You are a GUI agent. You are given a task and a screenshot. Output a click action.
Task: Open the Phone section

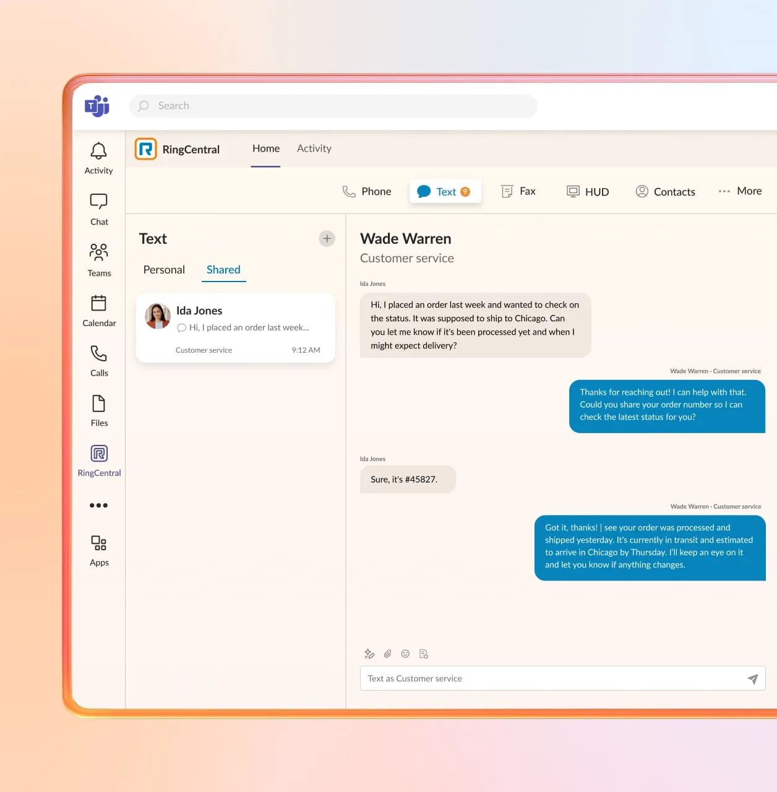pyautogui.click(x=367, y=191)
